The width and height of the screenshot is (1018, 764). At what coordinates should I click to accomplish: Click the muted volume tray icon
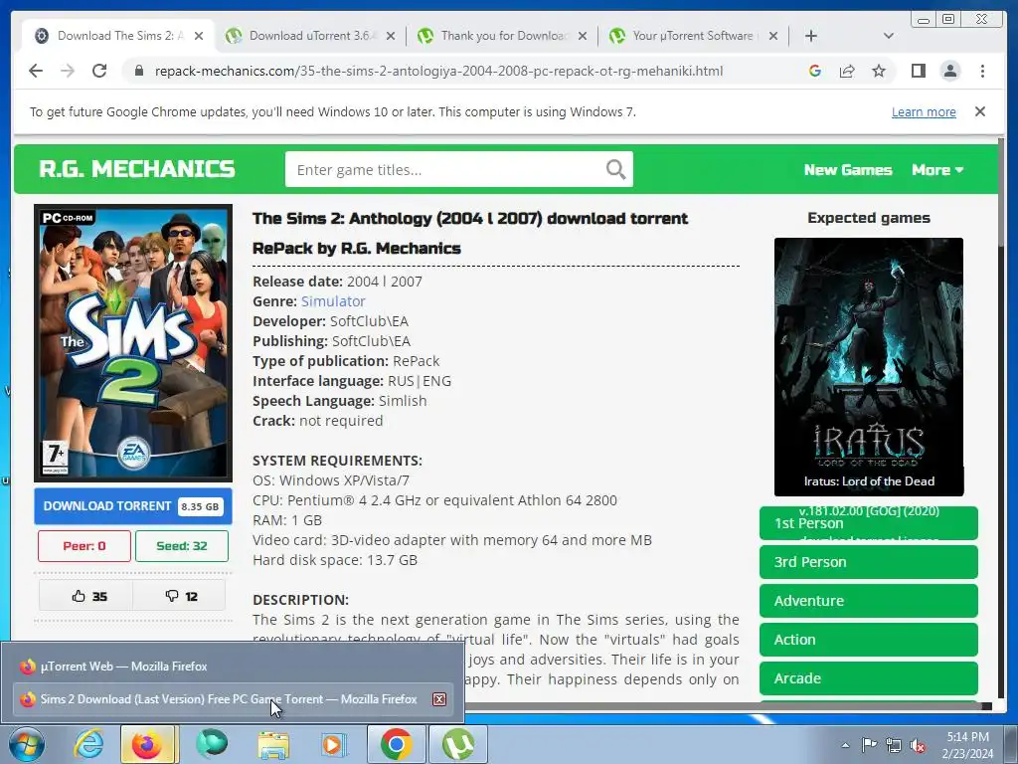(x=918, y=746)
